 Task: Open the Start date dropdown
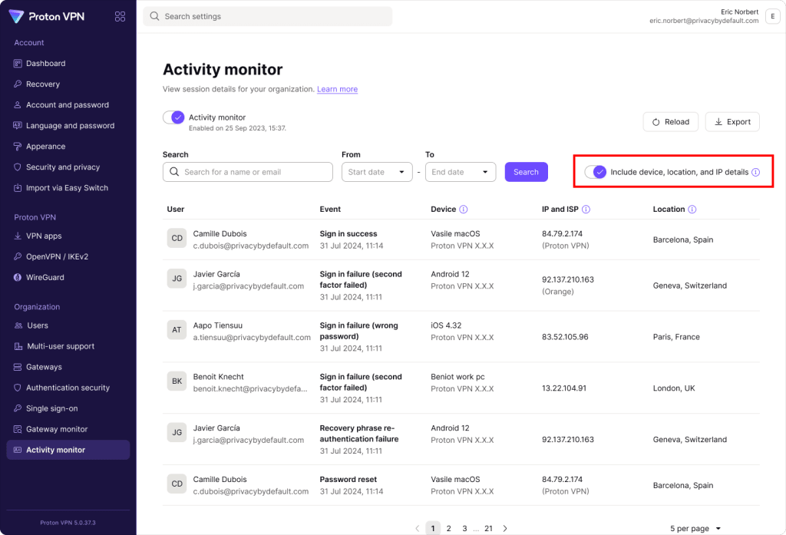pyautogui.click(x=377, y=172)
